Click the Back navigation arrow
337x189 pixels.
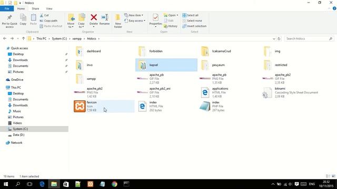tap(5, 38)
